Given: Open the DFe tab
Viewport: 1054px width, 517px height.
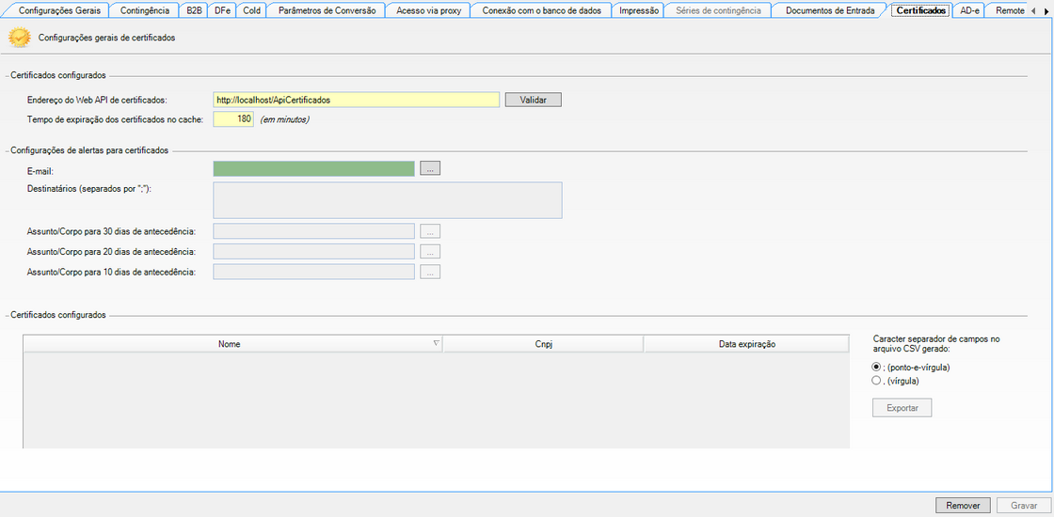Looking at the screenshot, I should coord(222,10).
